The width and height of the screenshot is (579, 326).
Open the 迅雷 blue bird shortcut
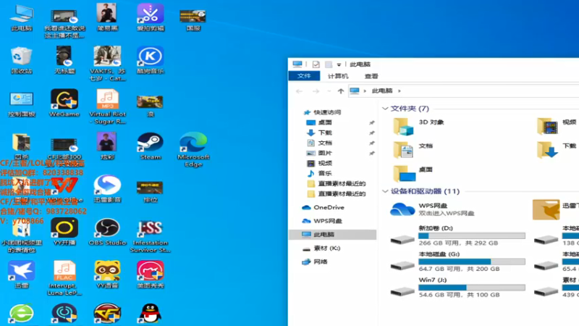point(22,275)
